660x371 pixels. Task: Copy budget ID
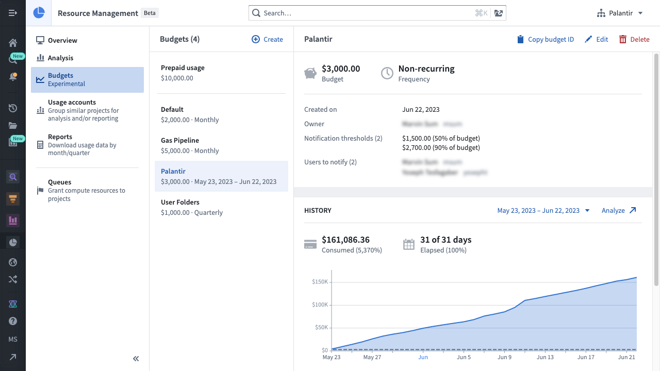[546, 39]
